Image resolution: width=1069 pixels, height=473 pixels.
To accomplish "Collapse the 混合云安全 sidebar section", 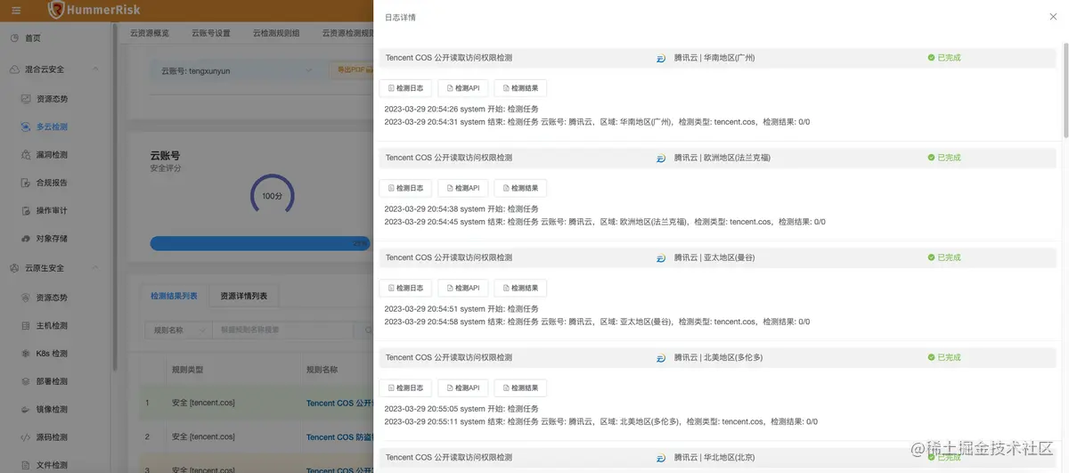I will [95, 69].
